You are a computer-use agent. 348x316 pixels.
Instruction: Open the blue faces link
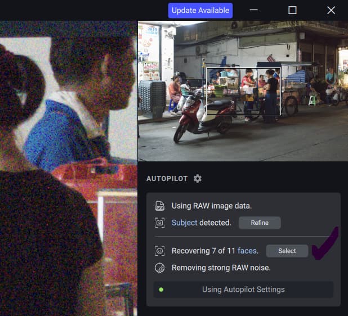[247, 251]
